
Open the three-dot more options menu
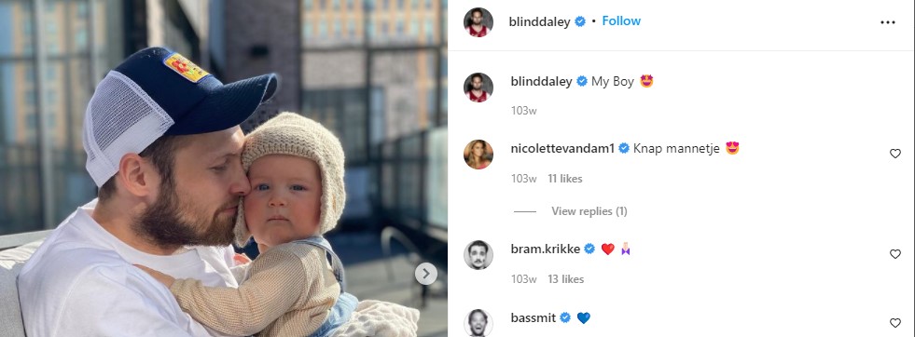[x=888, y=22]
